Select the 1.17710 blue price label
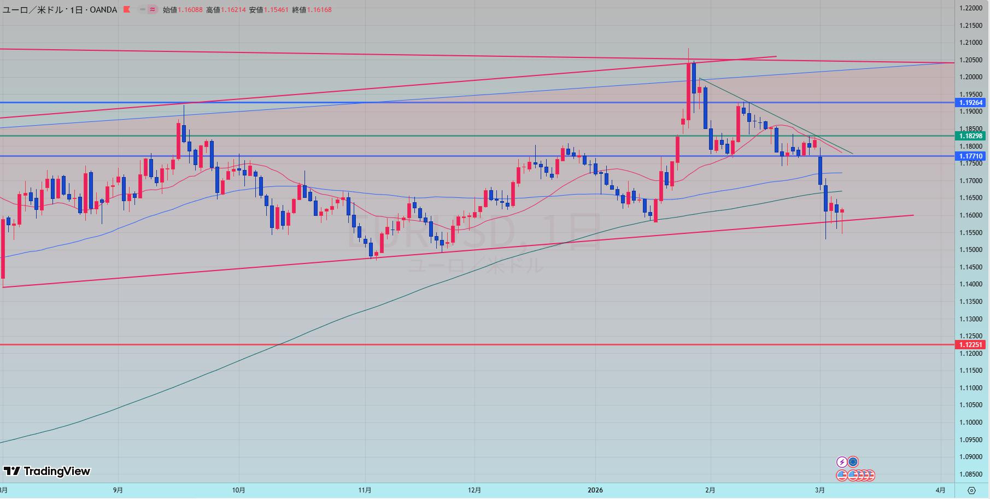The image size is (990, 499). click(971, 156)
